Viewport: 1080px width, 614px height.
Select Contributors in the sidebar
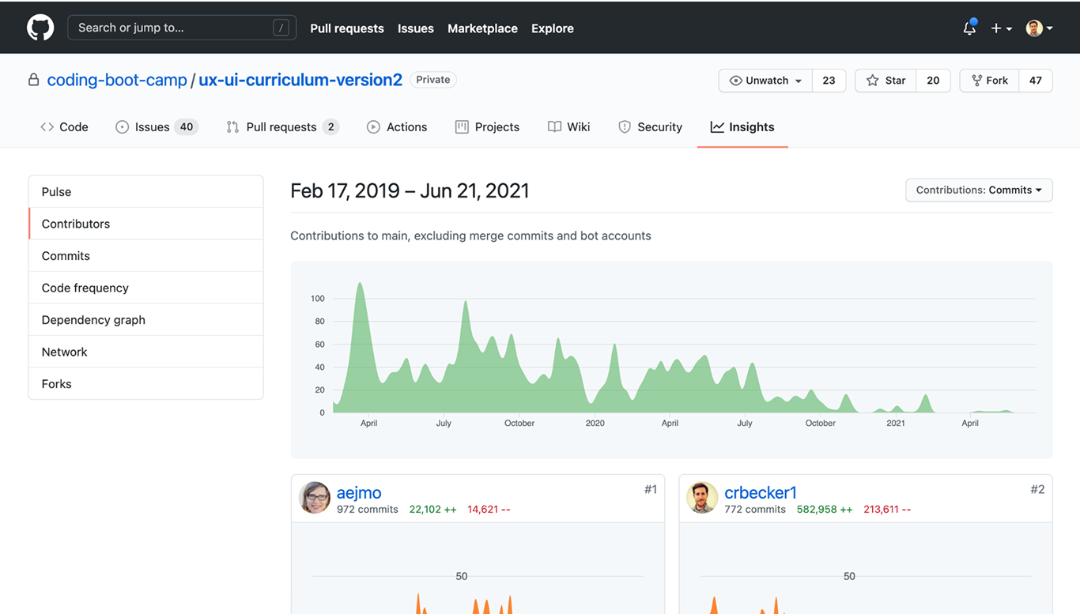pyautogui.click(x=146, y=224)
